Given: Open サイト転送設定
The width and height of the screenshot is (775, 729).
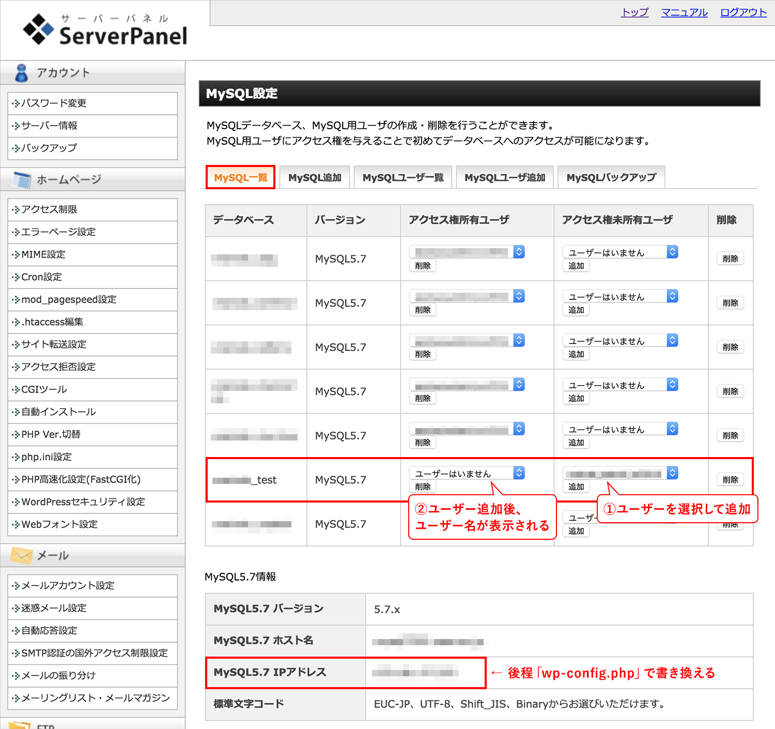Looking at the screenshot, I should click(x=93, y=344).
